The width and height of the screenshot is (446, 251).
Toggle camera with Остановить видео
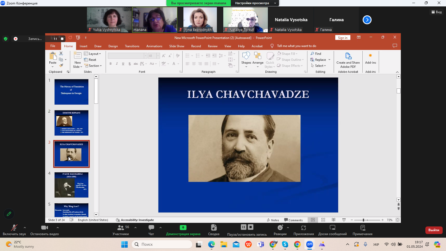point(44,228)
